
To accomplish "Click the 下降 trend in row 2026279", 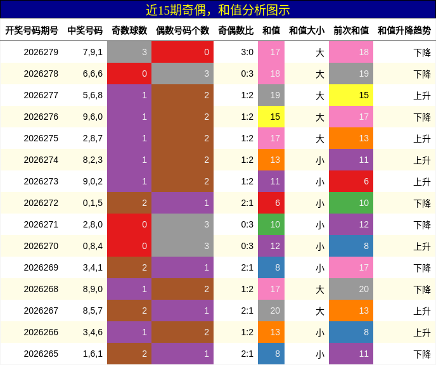I will (x=422, y=53).
